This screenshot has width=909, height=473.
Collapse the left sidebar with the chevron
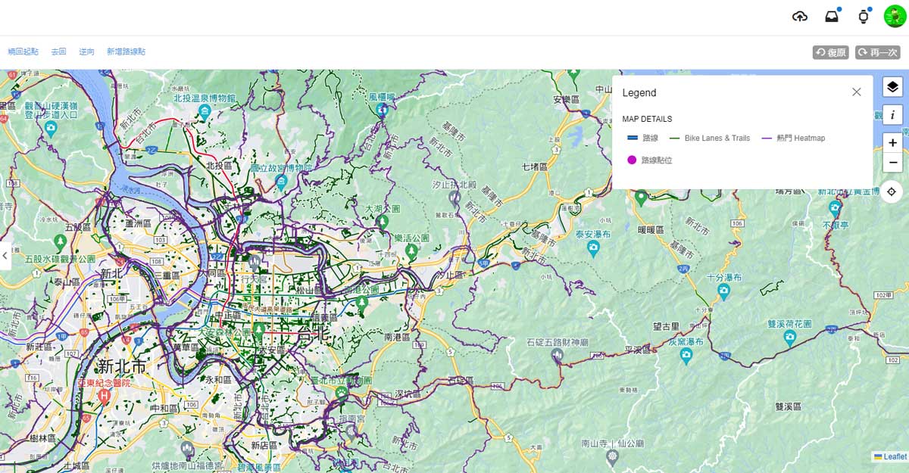pyautogui.click(x=5, y=256)
